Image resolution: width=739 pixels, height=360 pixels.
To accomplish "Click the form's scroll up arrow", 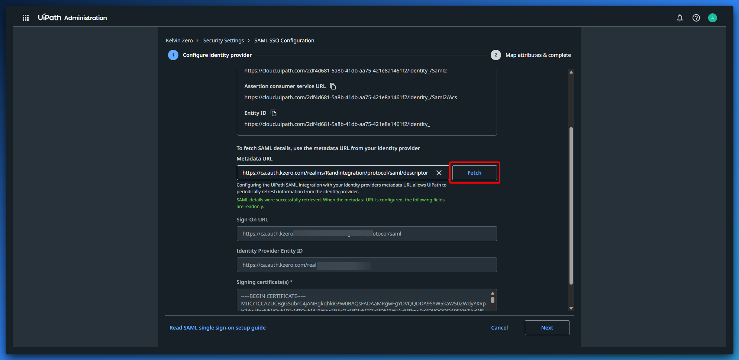I will click(571, 72).
